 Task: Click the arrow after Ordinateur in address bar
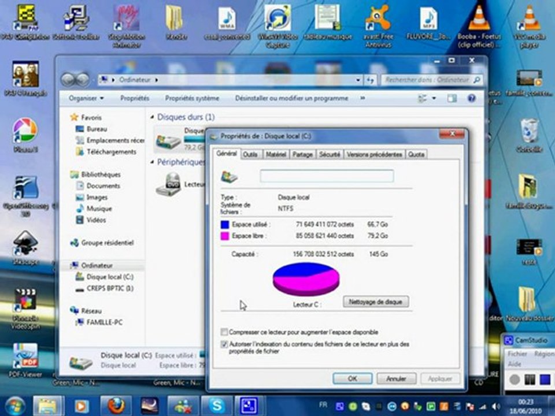pos(157,80)
